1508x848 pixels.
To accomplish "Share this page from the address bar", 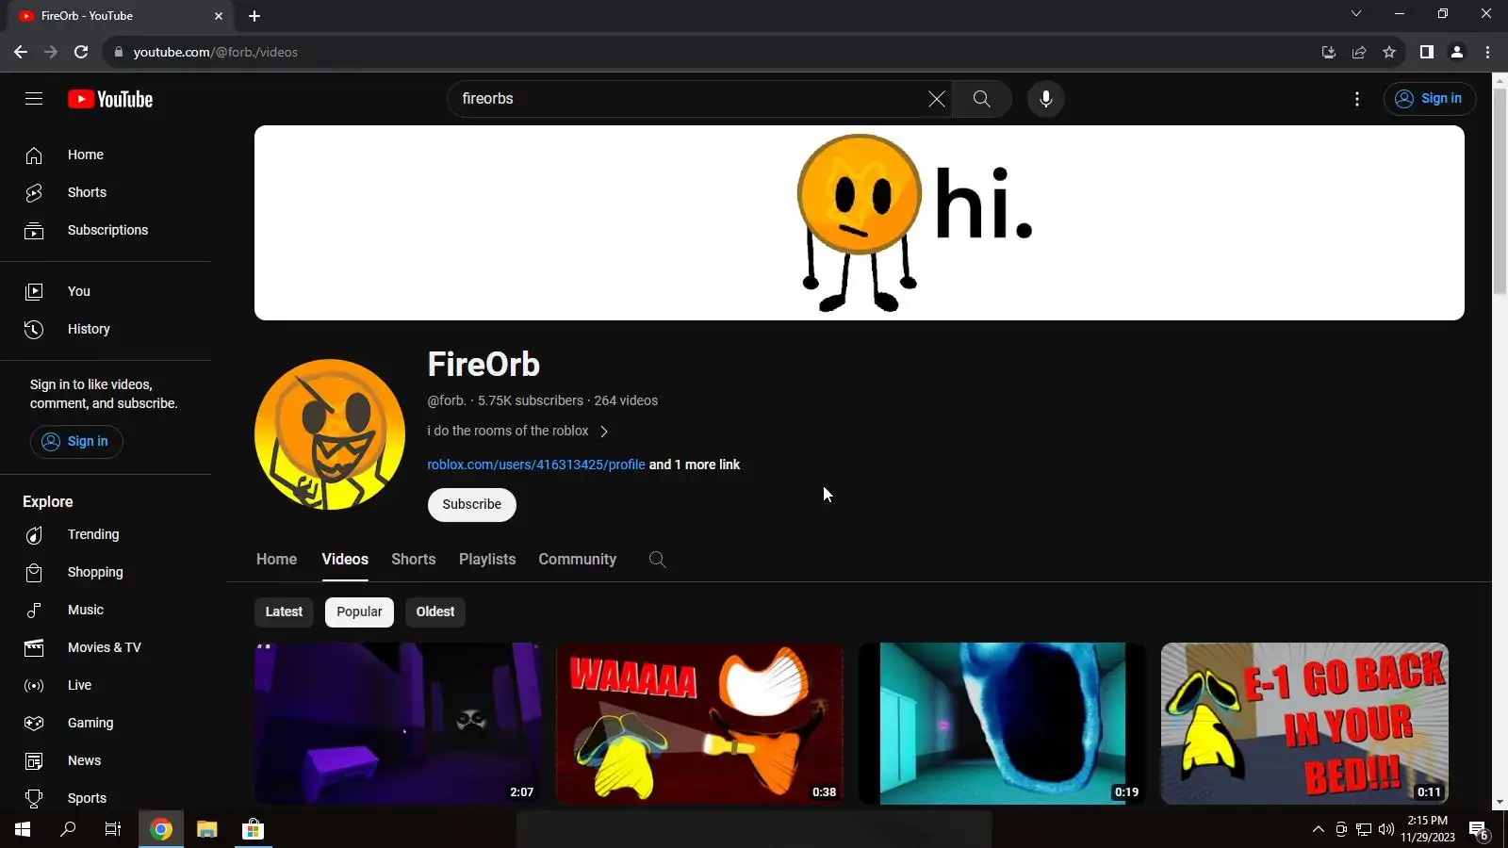I will pos(1359,52).
